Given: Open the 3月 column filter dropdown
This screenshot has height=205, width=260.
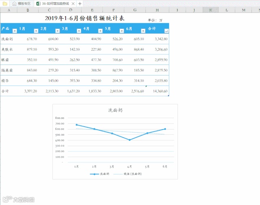Looking at the screenshot, I should 79,31.
